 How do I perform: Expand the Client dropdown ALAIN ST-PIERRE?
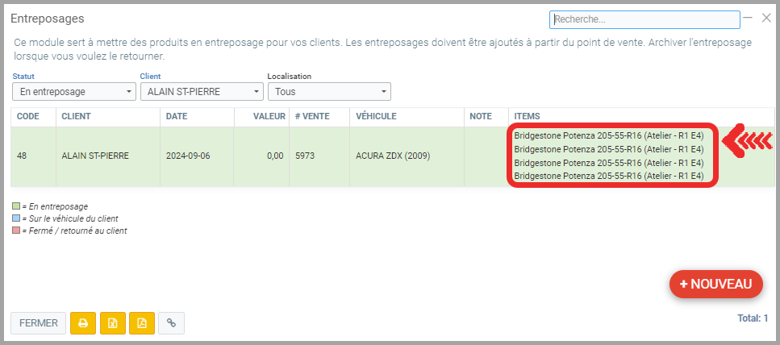(201, 92)
